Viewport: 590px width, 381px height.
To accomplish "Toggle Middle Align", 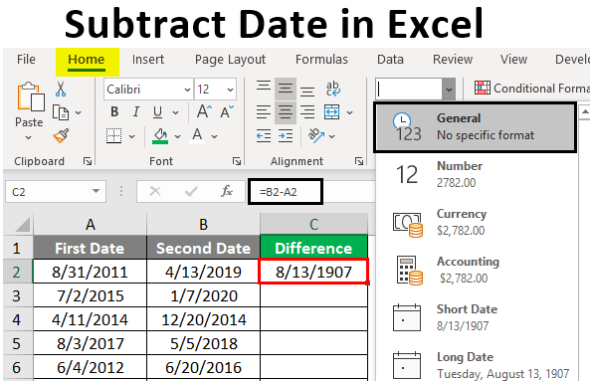I will 286,89.
